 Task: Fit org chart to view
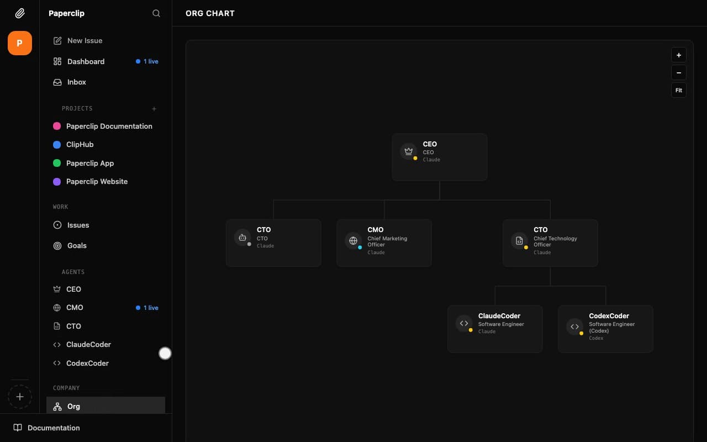tap(679, 90)
